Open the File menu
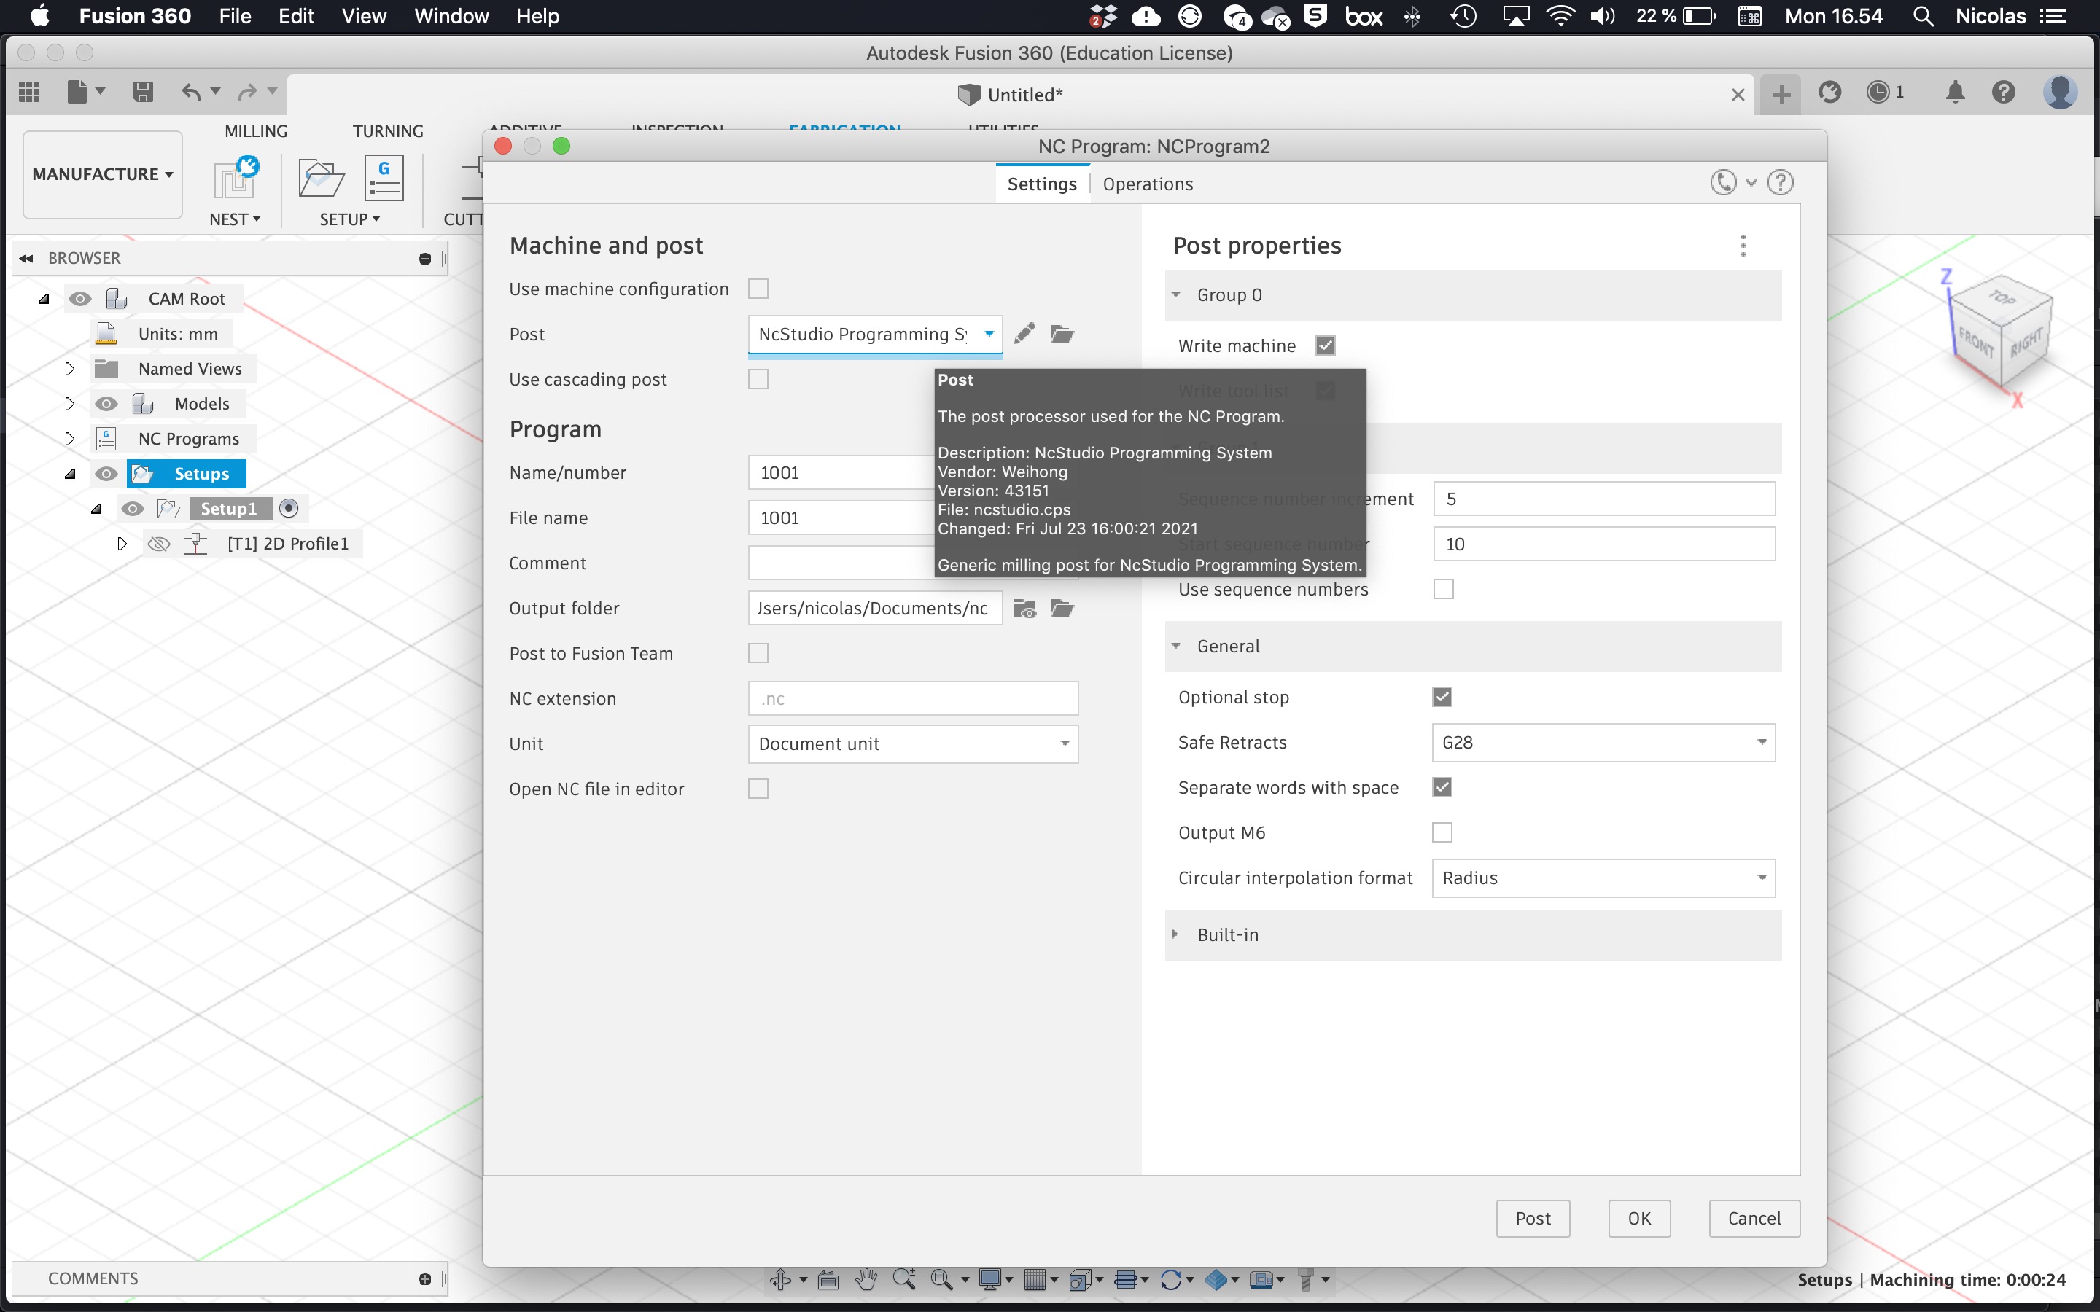 [x=236, y=17]
